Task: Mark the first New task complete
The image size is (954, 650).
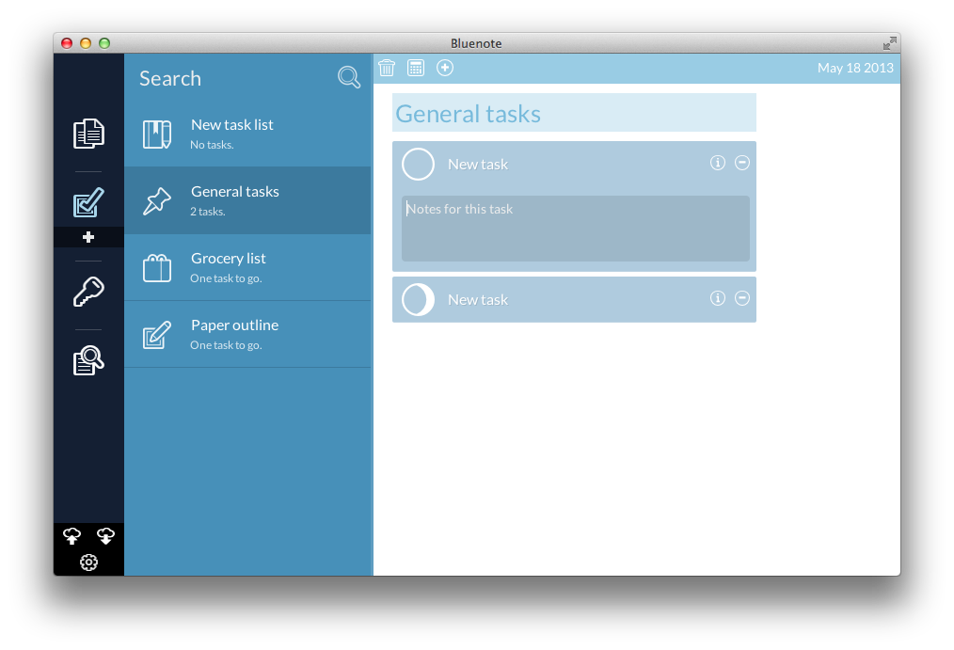Action: (x=418, y=165)
